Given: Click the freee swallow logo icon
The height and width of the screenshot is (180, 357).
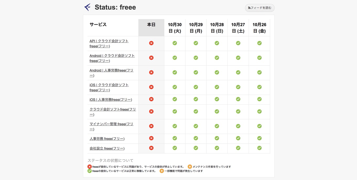Looking at the screenshot, I should click(x=87, y=7).
